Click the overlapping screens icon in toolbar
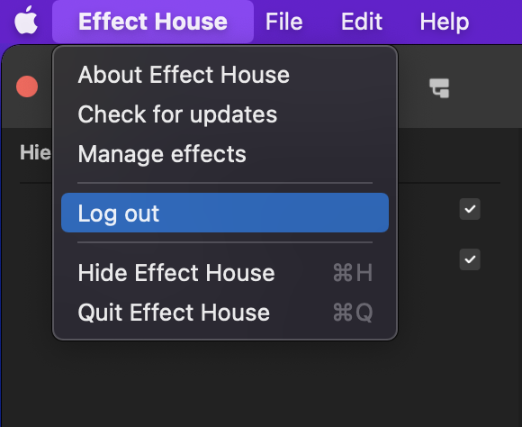522x427 pixels. pos(439,88)
